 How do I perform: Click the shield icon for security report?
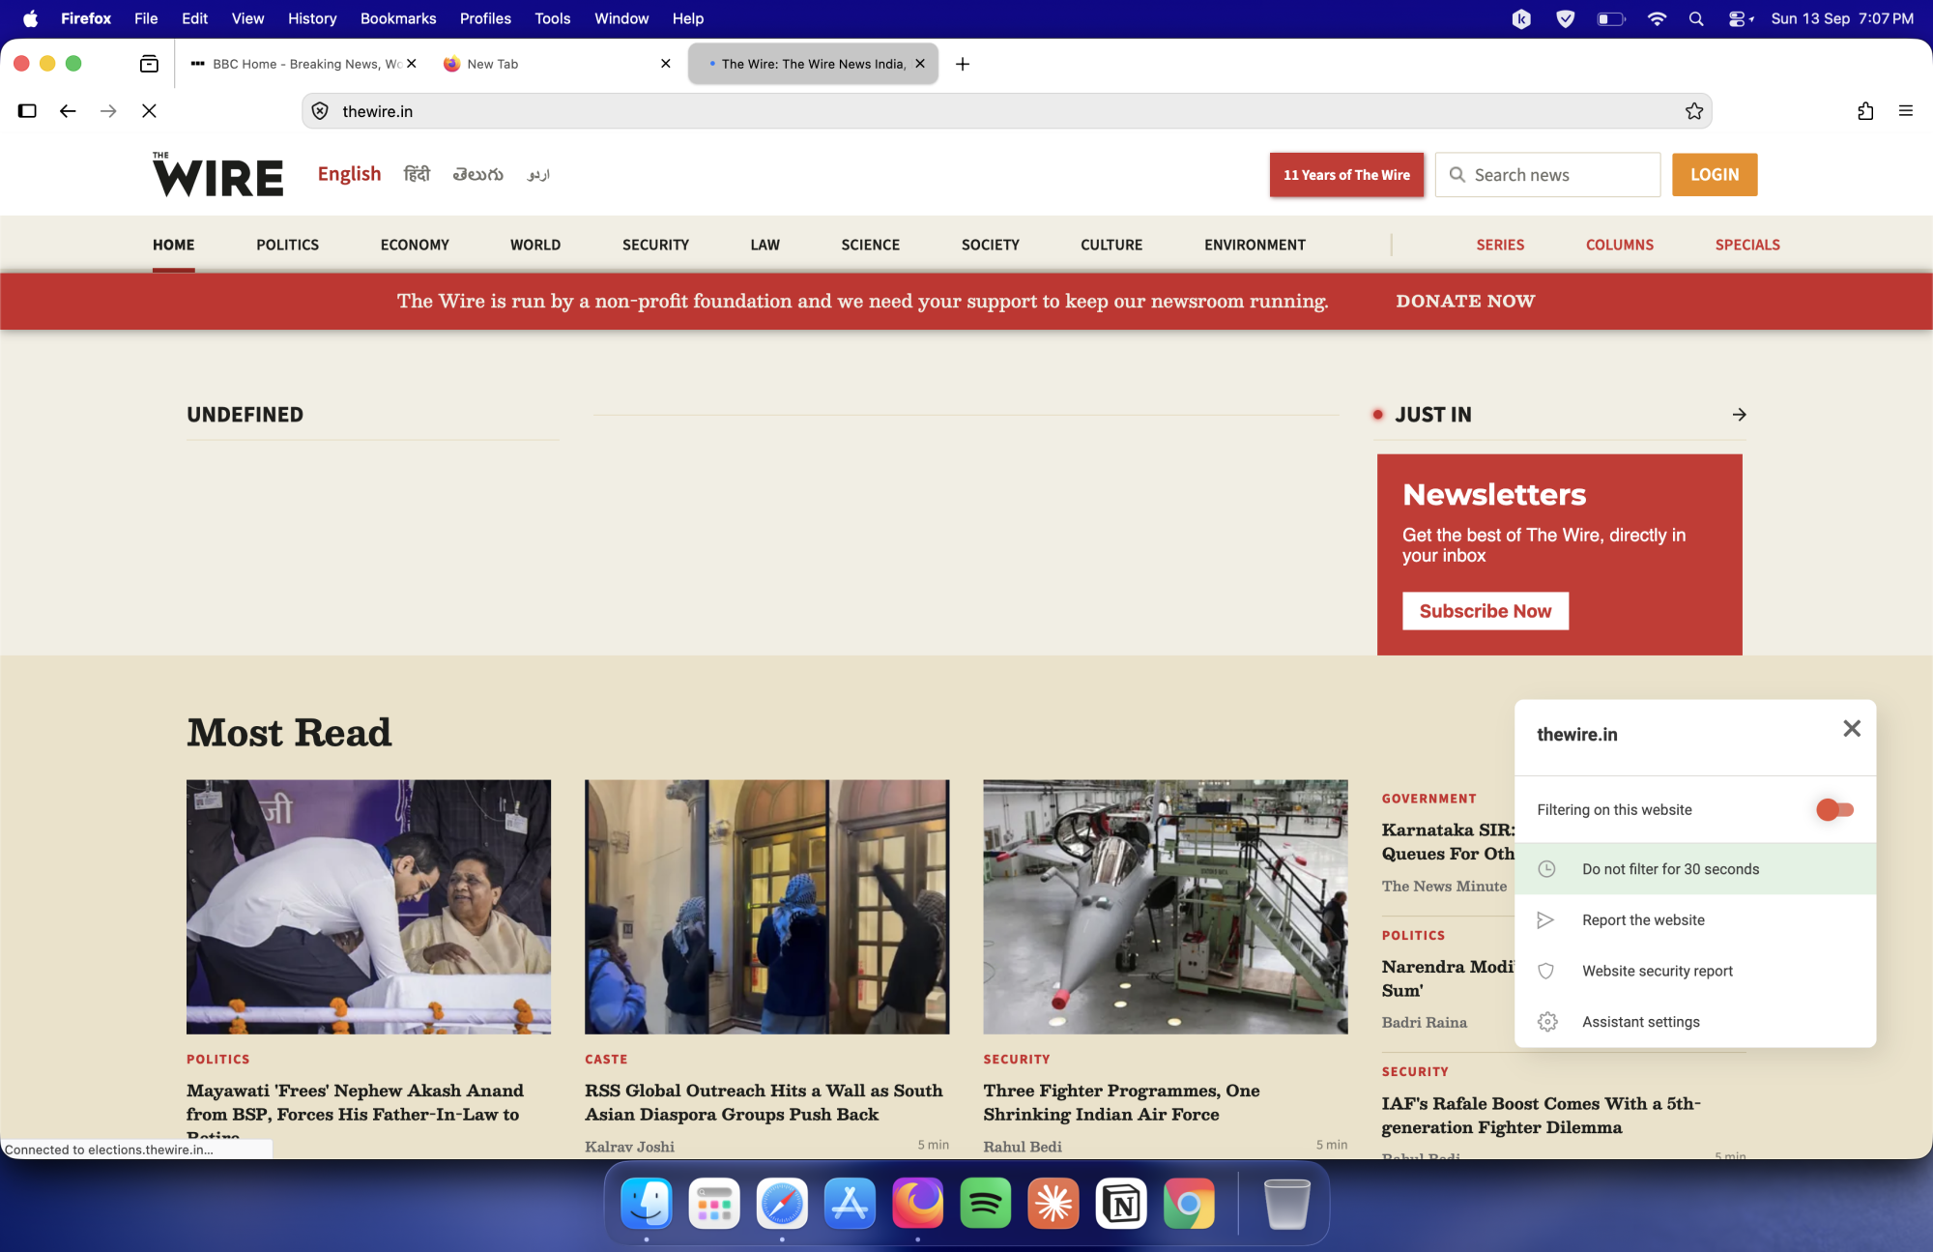click(1546, 972)
